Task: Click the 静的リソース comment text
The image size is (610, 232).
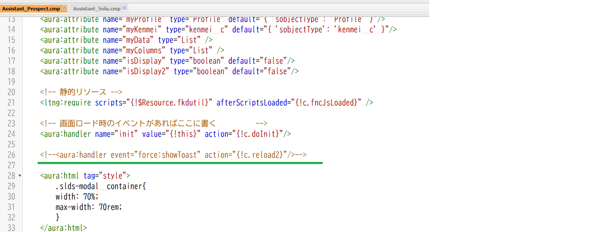Action: [x=83, y=92]
